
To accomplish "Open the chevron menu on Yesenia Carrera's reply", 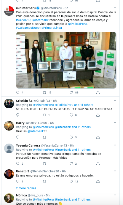I will coord(115,145).
